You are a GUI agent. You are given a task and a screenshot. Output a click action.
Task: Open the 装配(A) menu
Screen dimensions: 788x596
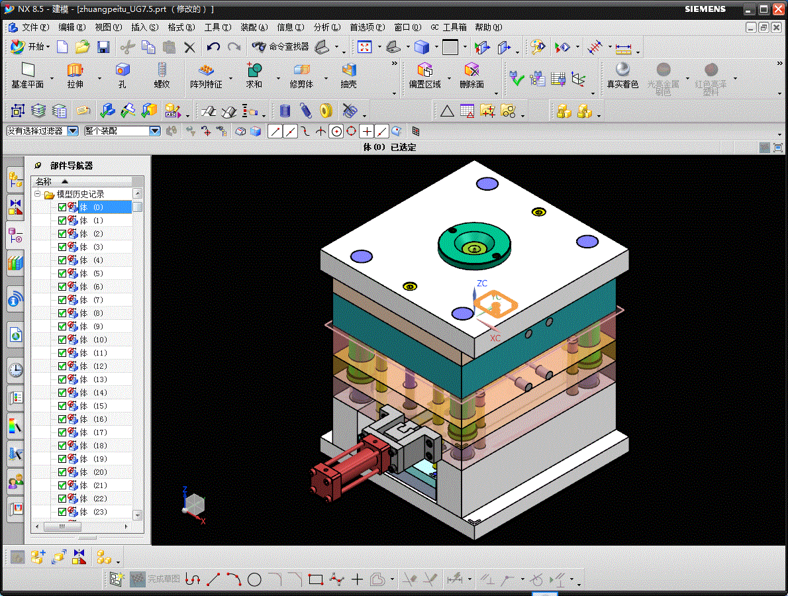254,27
